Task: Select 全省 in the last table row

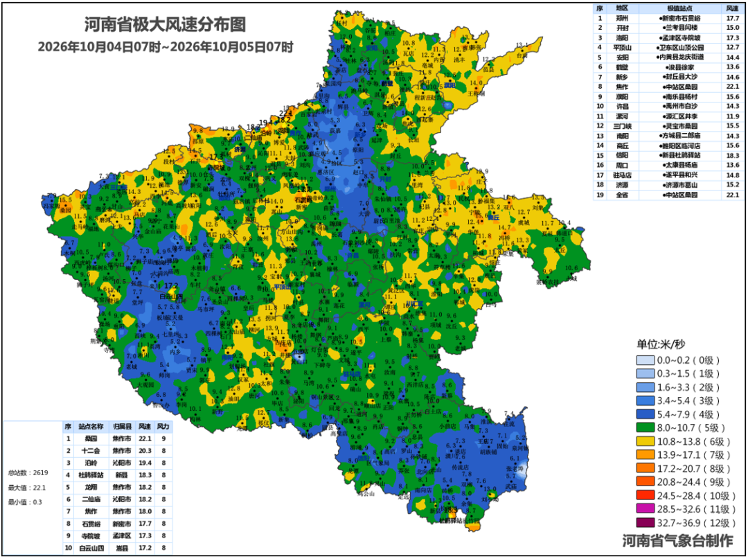Action: coord(622,195)
